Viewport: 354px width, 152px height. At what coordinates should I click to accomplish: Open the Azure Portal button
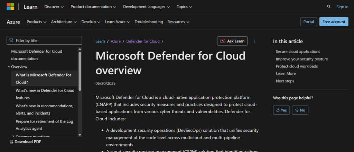pyautogui.click(x=309, y=22)
